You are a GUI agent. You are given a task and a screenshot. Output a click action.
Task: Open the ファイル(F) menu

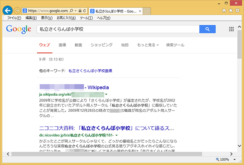click(14, 18)
